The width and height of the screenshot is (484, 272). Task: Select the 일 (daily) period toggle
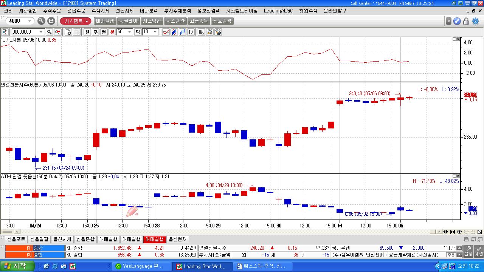pos(87,32)
